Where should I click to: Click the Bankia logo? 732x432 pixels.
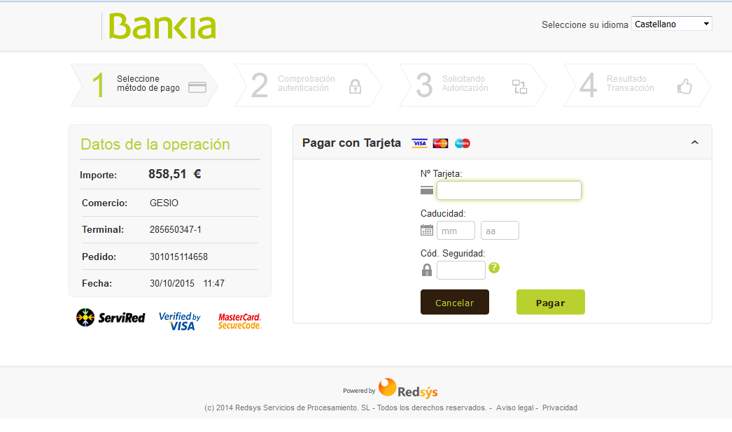coord(162,26)
